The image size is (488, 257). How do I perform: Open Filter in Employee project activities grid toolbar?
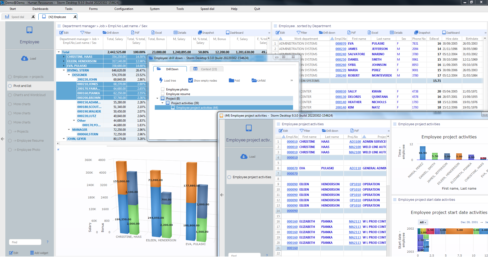305,131
